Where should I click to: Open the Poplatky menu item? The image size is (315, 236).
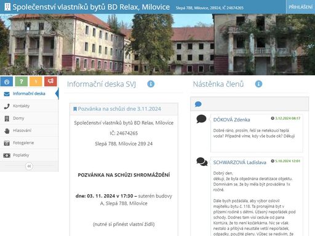point(29,155)
